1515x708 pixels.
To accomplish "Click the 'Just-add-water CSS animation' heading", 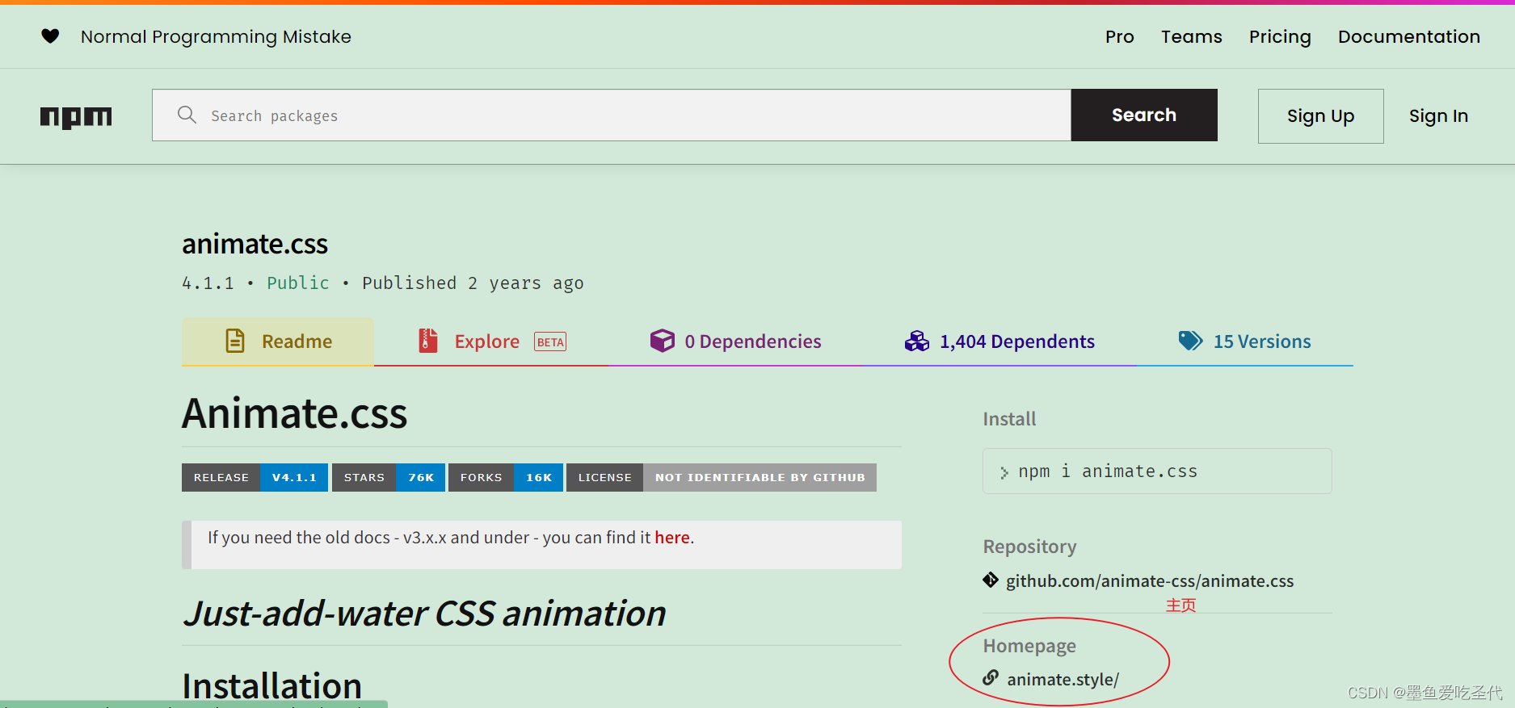I will pyautogui.click(x=424, y=614).
